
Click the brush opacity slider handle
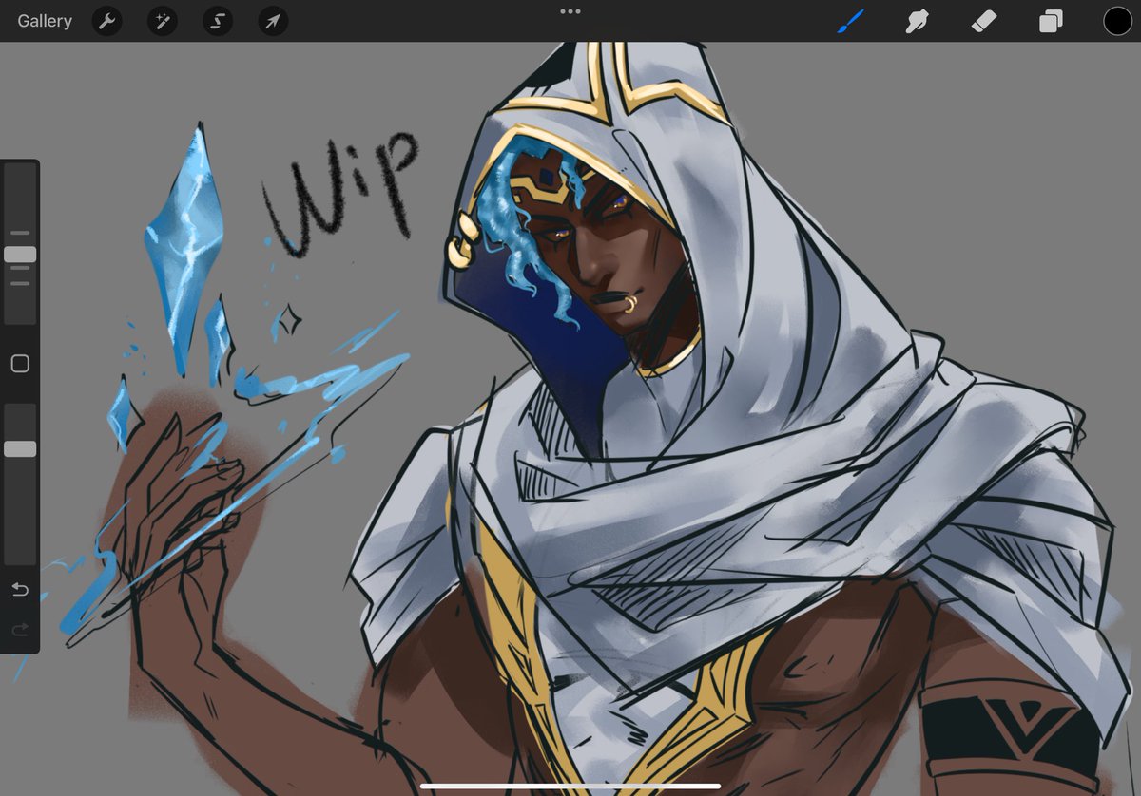[x=20, y=449]
